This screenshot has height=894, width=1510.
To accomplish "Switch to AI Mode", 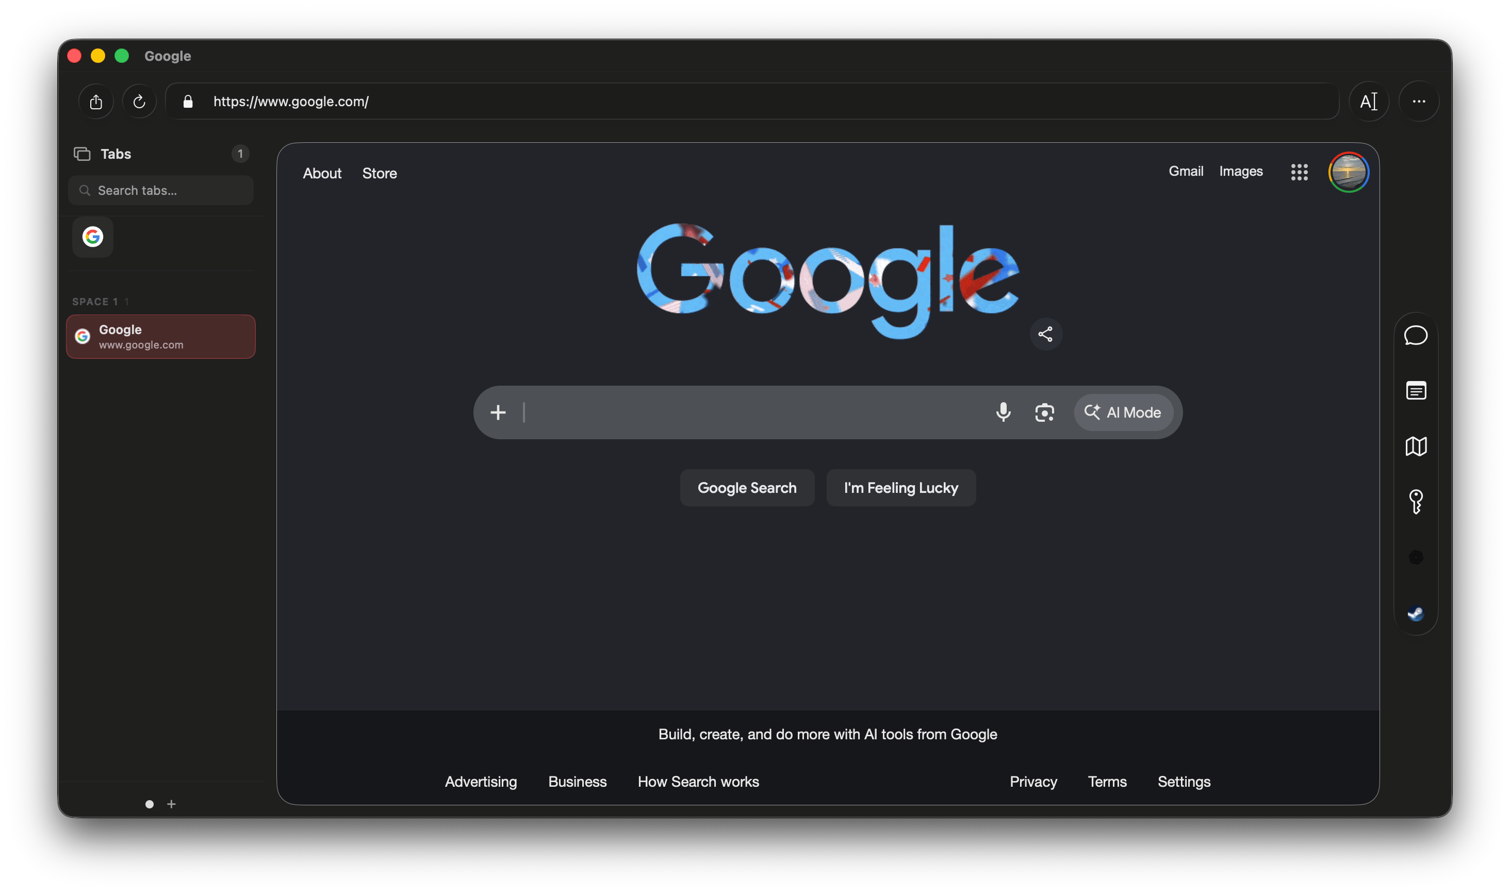I will pos(1123,412).
